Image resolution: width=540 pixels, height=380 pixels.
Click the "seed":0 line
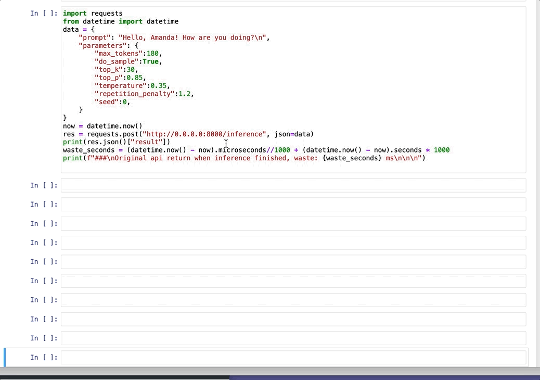112,102
